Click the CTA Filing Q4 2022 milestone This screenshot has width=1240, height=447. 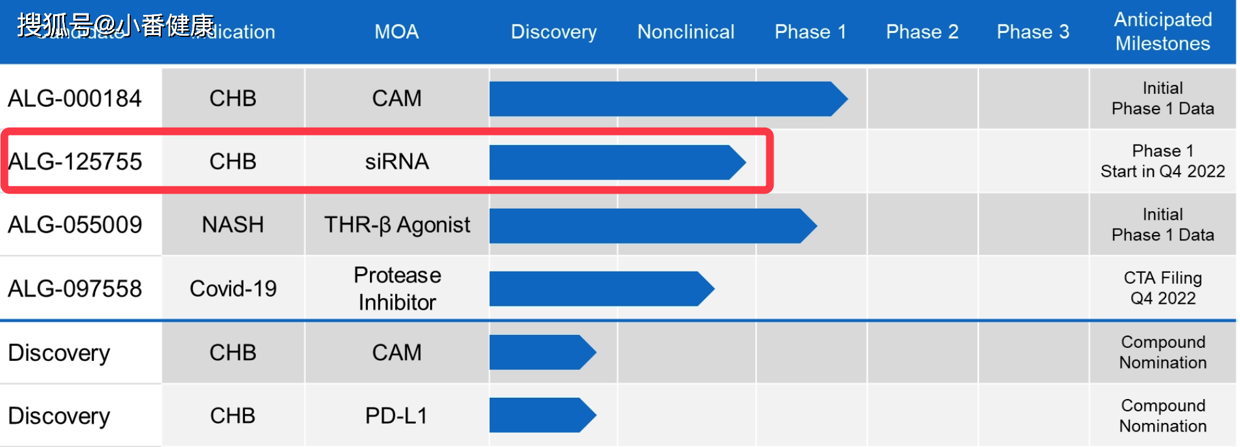pyautogui.click(x=1162, y=288)
